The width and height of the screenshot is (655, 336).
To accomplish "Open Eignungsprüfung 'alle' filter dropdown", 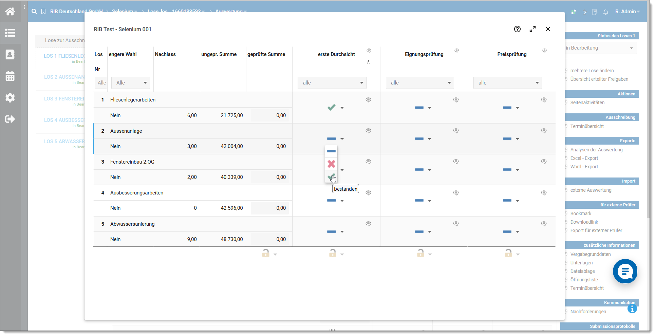I will pos(420,83).
